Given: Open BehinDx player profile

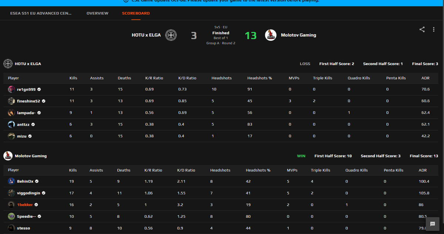Looking at the screenshot, I should point(25,181).
